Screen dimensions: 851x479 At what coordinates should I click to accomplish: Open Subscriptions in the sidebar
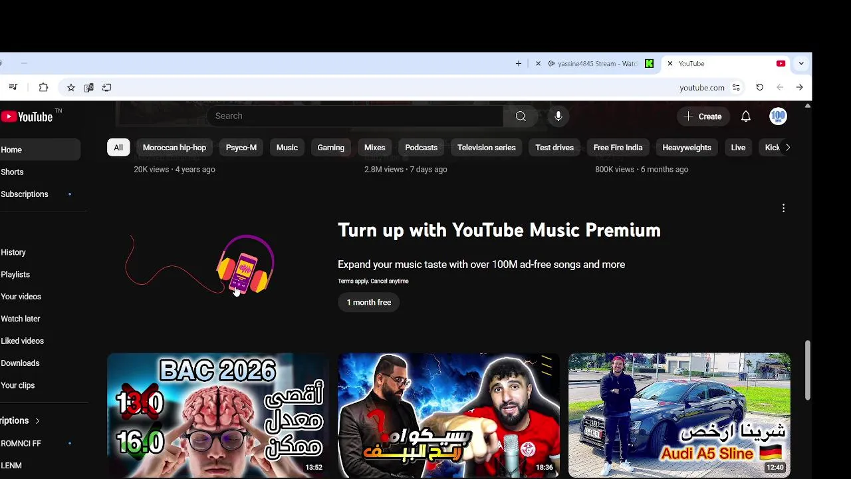[40, 194]
